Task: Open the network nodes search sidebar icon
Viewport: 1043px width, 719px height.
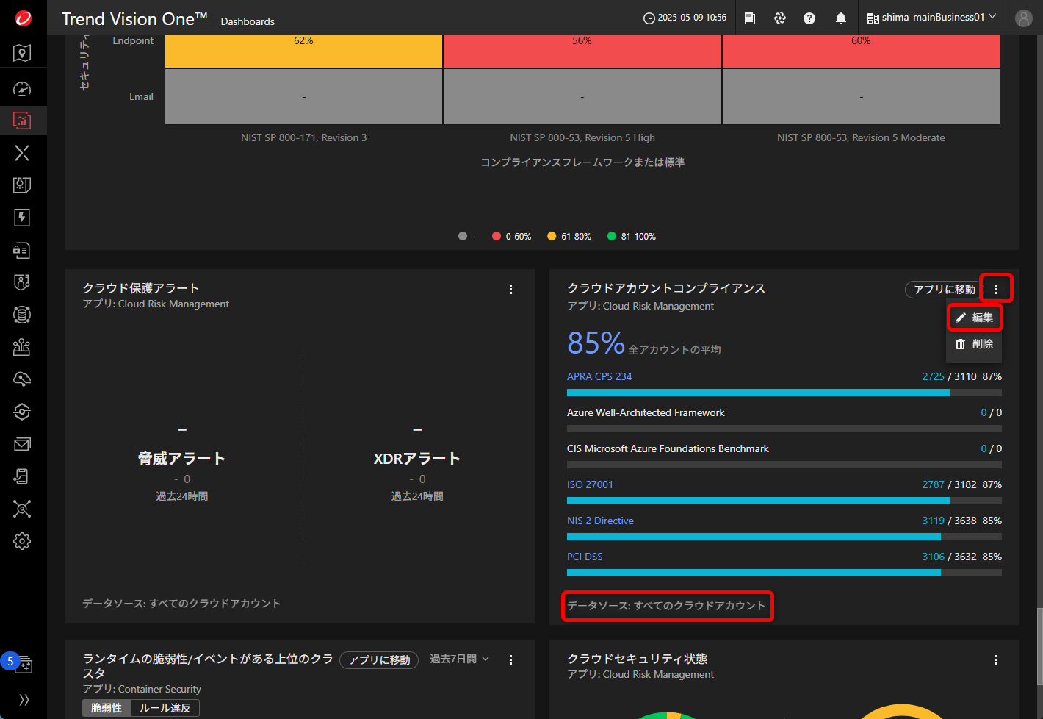Action: coord(22,509)
